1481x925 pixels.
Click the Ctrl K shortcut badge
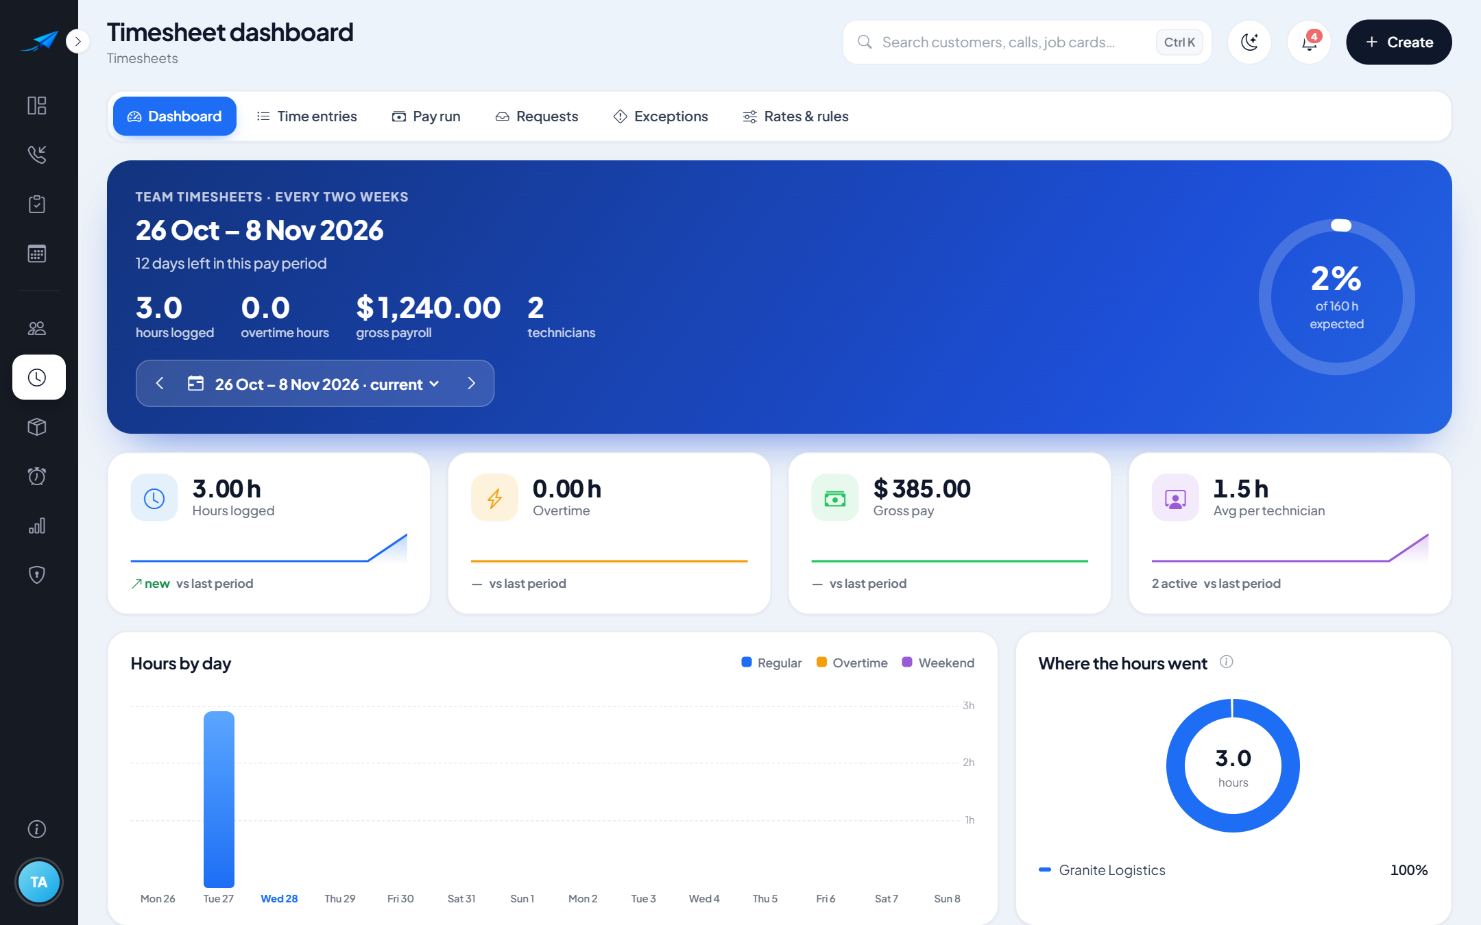click(1179, 42)
